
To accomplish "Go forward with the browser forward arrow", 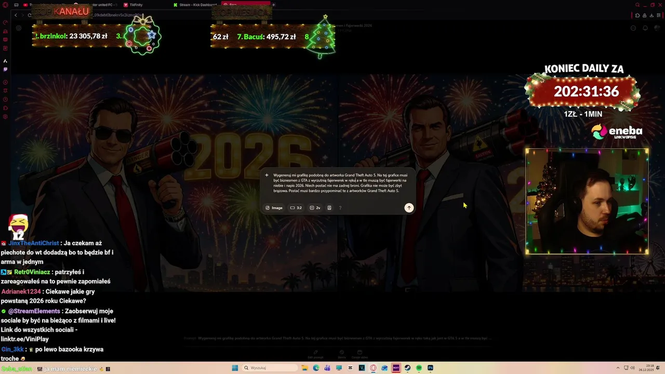I will tap(22, 15).
